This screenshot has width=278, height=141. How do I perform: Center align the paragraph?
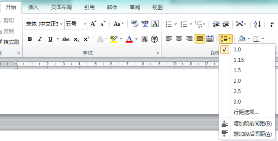179,39
